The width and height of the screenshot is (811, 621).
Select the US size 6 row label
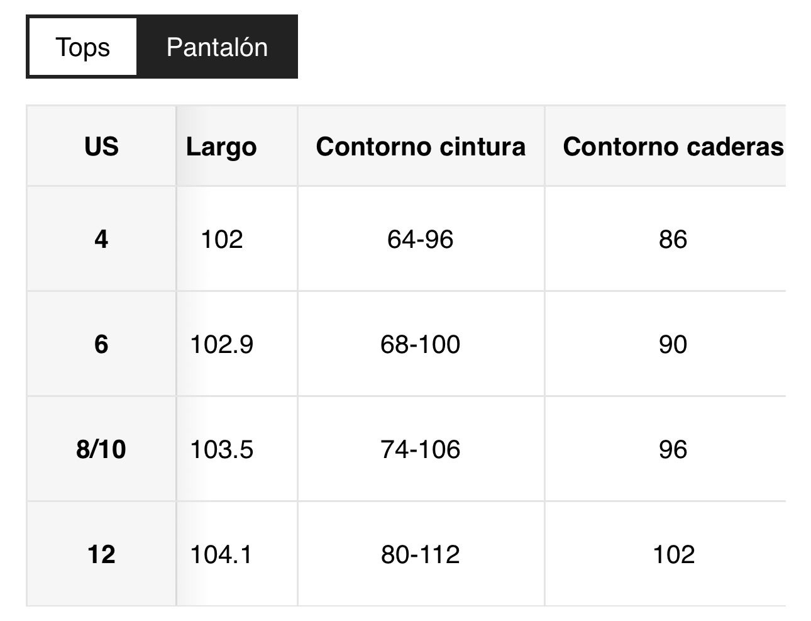[101, 344]
